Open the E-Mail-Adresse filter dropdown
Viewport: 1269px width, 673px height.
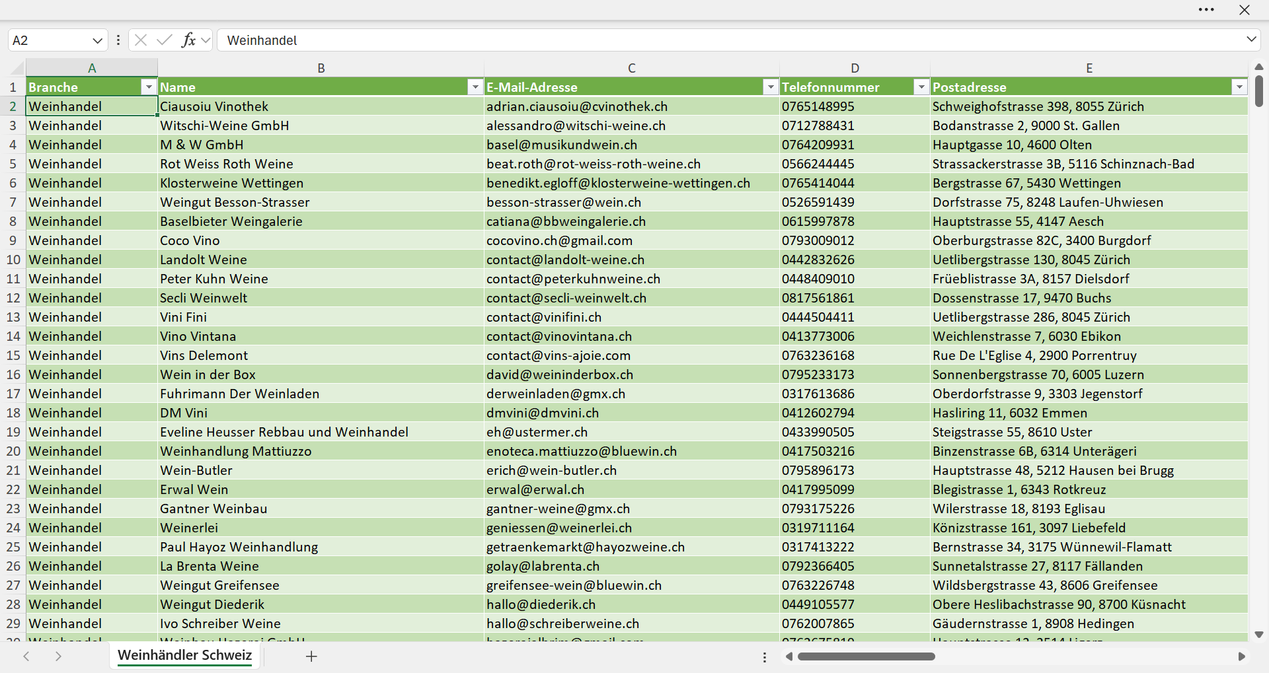[x=771, y=87]
